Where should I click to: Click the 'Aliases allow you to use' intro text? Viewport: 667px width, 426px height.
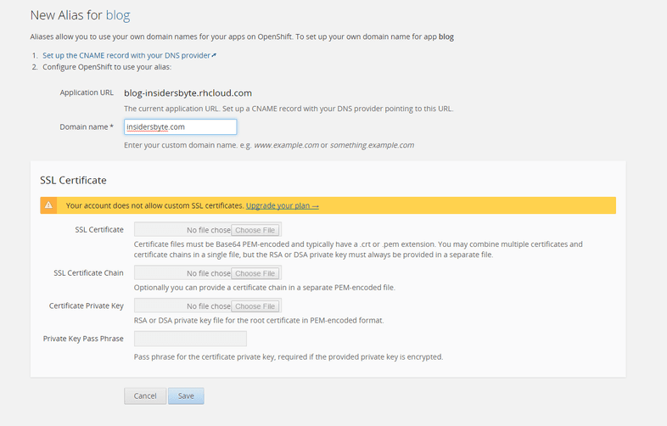[x=242, y=36]
